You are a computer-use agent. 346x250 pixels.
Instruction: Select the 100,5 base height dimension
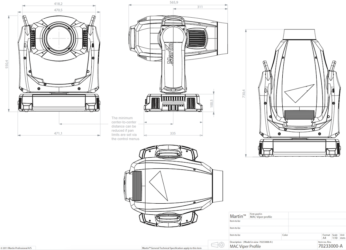(211, 103)
